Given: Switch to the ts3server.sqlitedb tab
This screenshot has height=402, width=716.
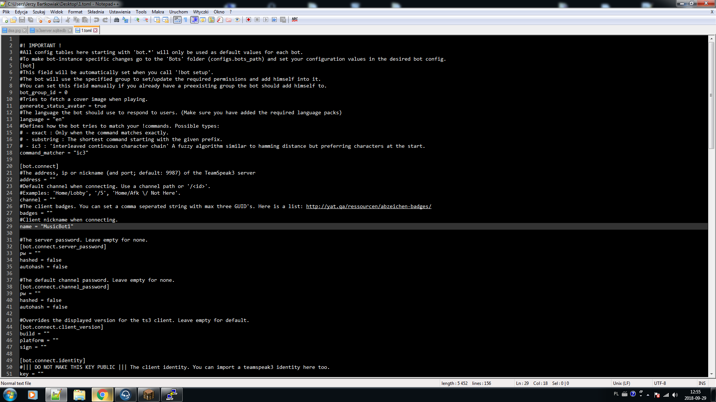Looking at the screenshot, I should pos(50,31).
